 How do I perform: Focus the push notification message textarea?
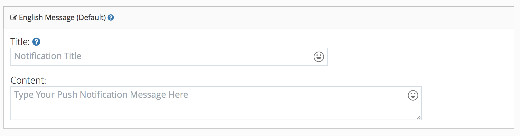pyautogui.click(x=216, y=103)
